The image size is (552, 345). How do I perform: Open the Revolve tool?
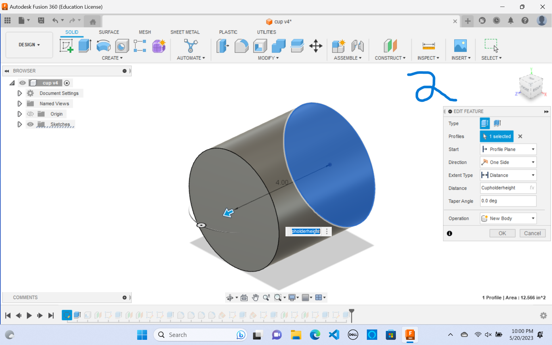click(x=103, y=46)
